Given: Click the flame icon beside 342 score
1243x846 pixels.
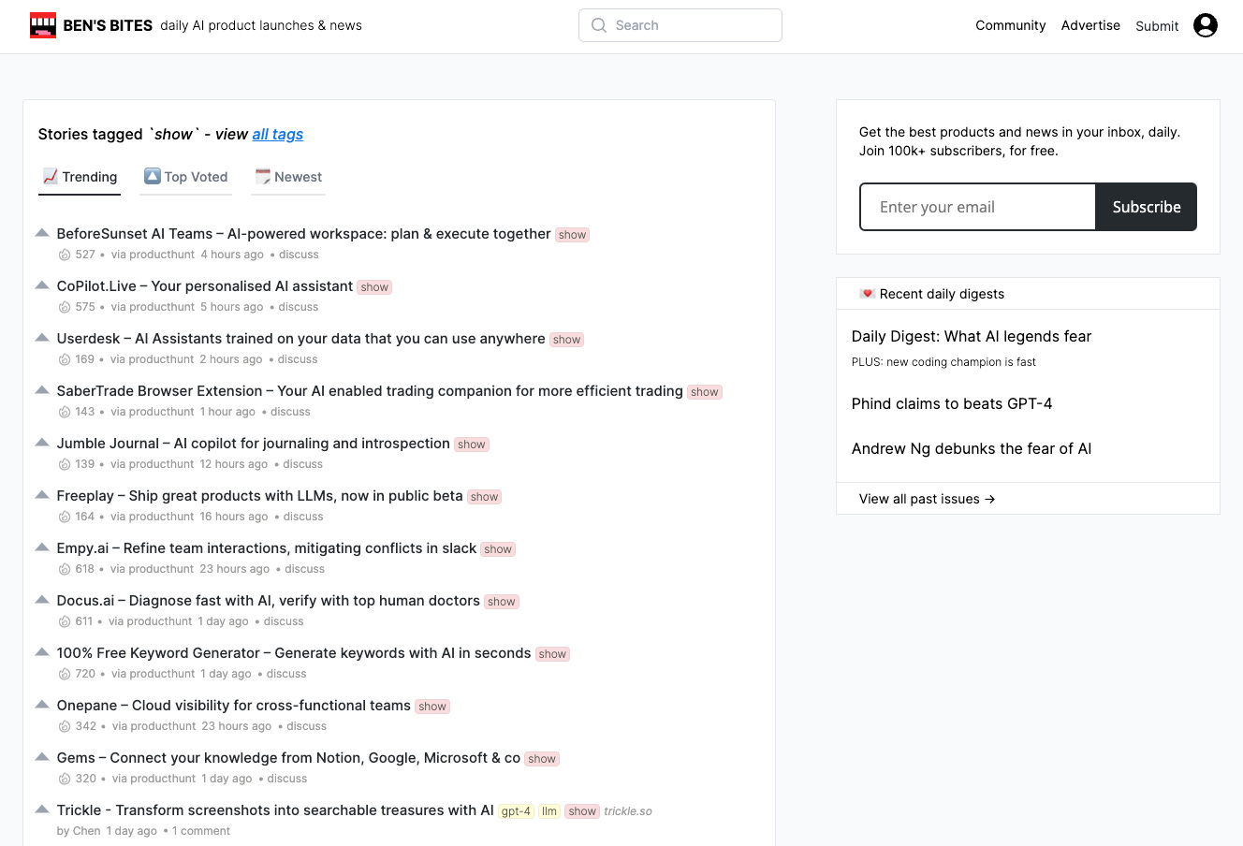Looking at the screenshot, I should point(65,726).
